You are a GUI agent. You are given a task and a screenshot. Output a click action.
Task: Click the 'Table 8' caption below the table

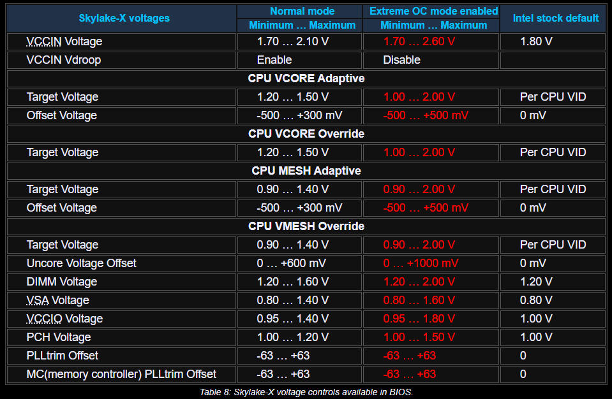[306, 392]
